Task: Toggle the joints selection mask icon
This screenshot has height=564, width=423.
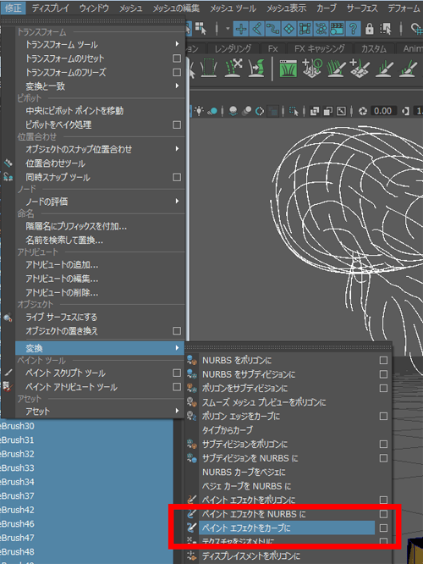Action: click(x=257, y=29)
